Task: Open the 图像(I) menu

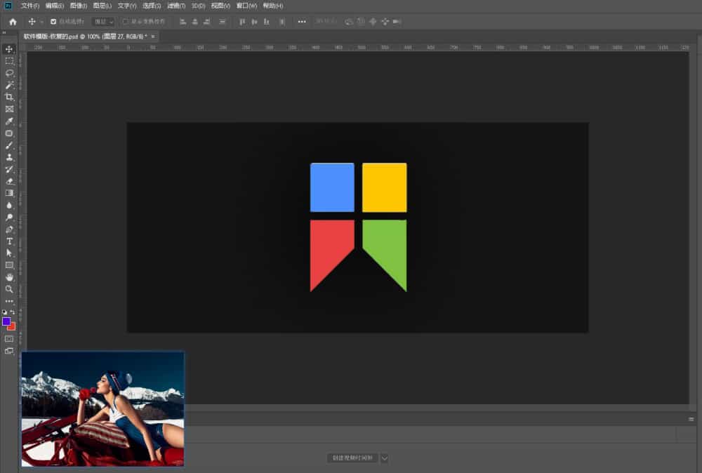Action: (x=79, y=6)
